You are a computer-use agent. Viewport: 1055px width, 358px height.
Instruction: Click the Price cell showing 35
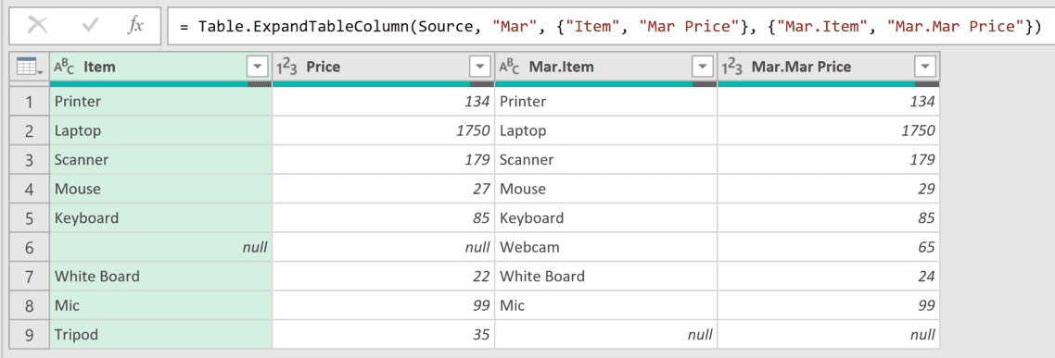pos(384,335)
